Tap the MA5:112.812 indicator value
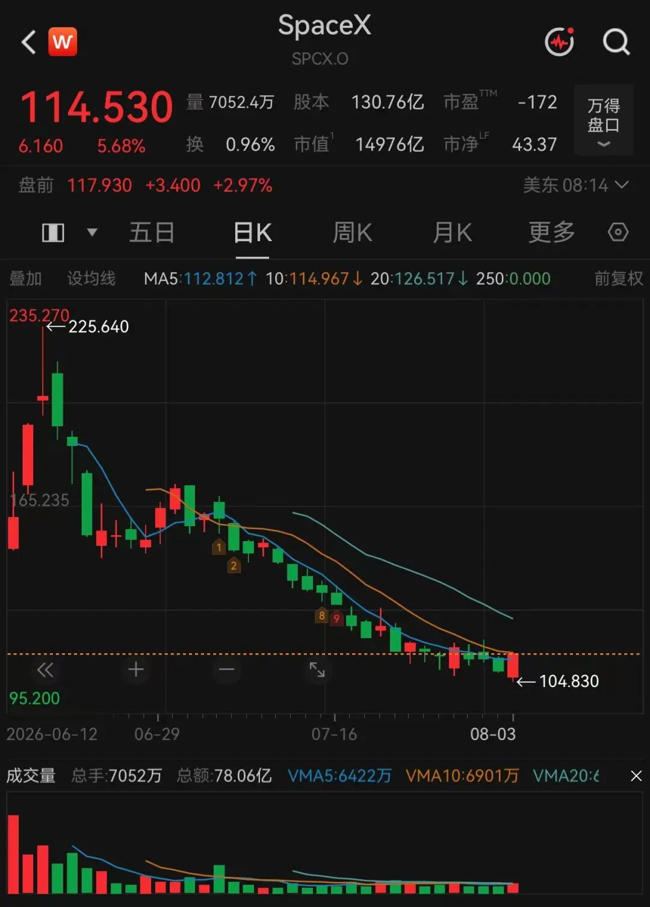650x907 pixels. point(200,278)
